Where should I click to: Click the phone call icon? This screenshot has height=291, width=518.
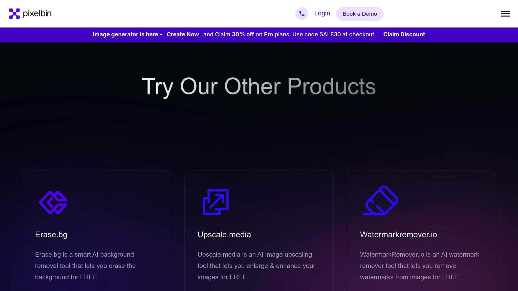click(302, 14)
